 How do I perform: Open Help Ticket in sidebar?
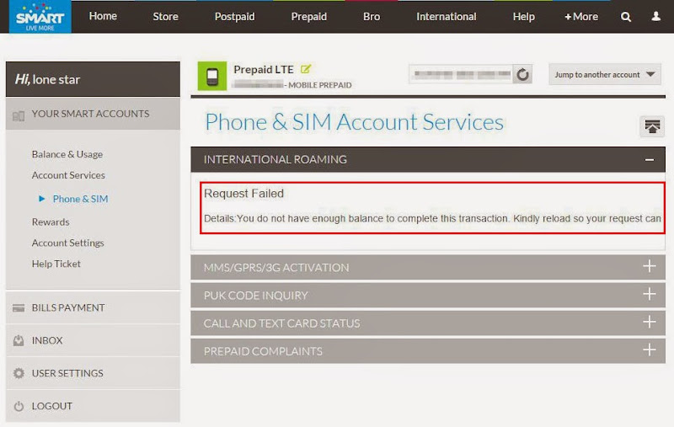click(56, 264)
